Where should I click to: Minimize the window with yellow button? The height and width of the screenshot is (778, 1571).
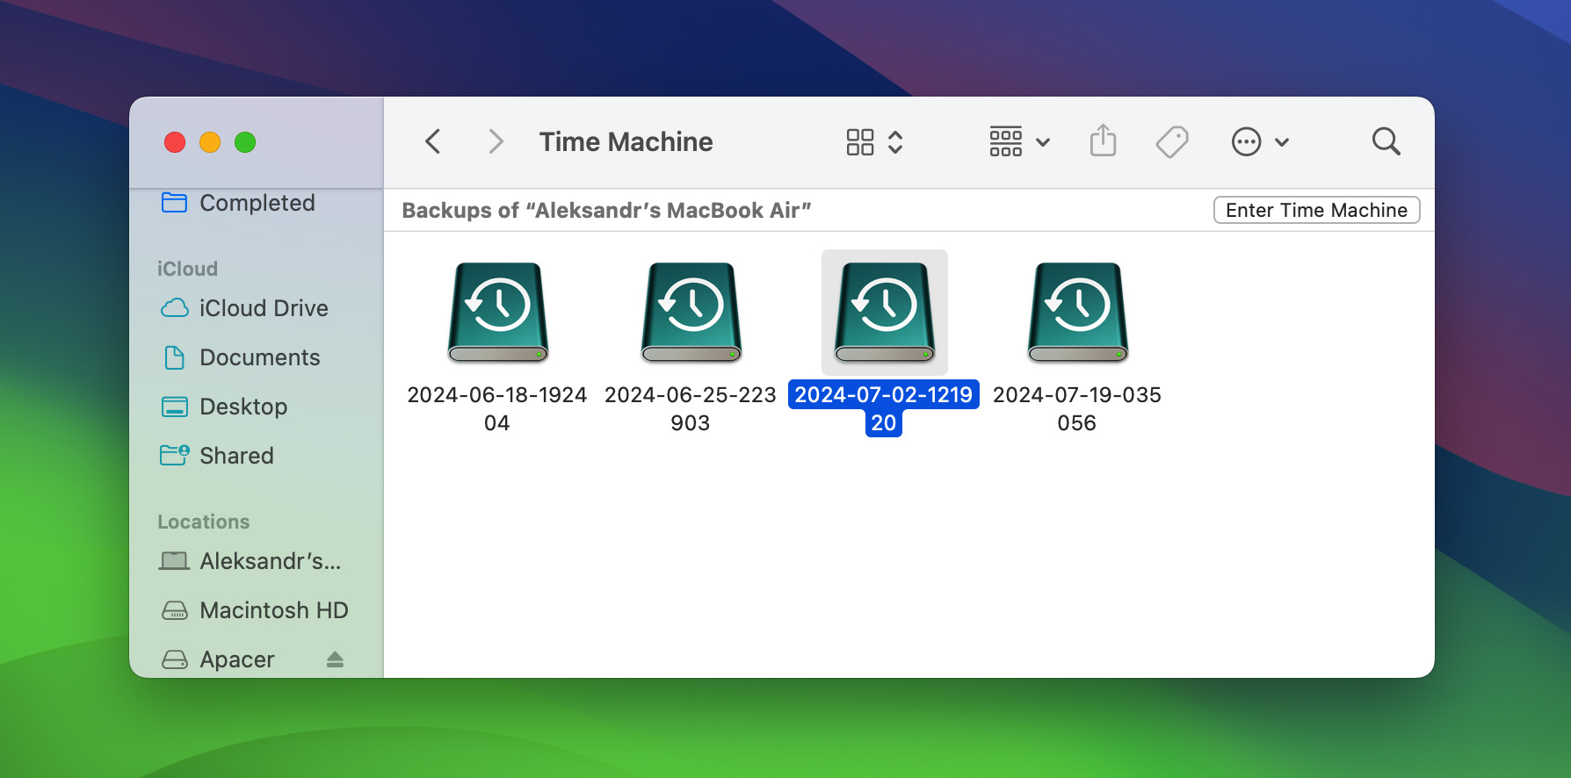pyautogui.click(x=210, y=142)
